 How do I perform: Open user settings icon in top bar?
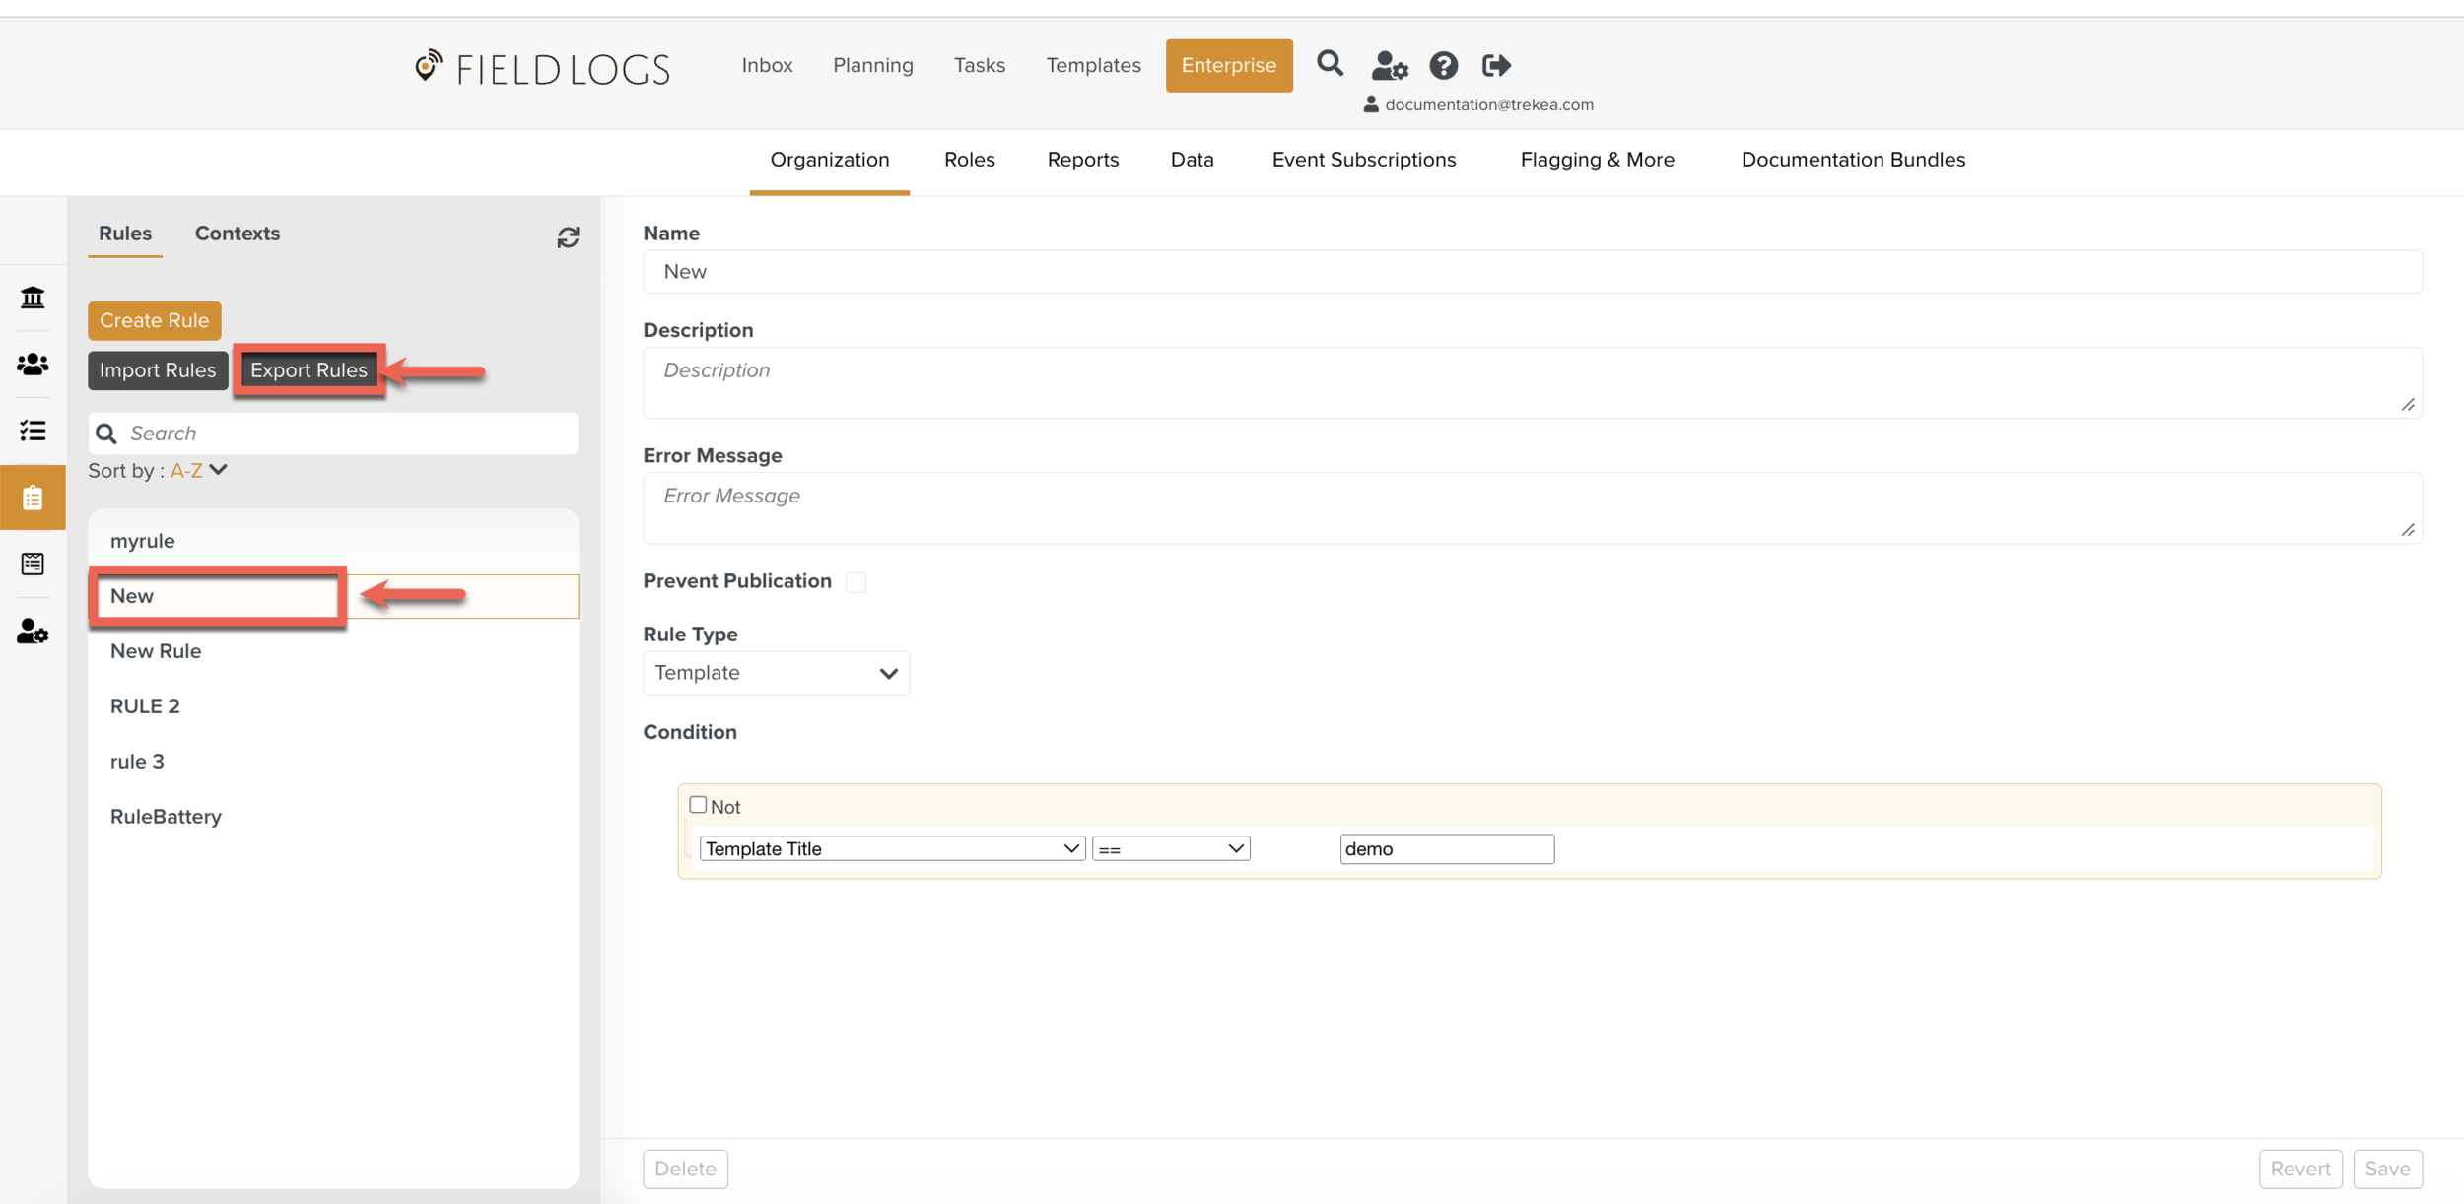coord(1389,66)
